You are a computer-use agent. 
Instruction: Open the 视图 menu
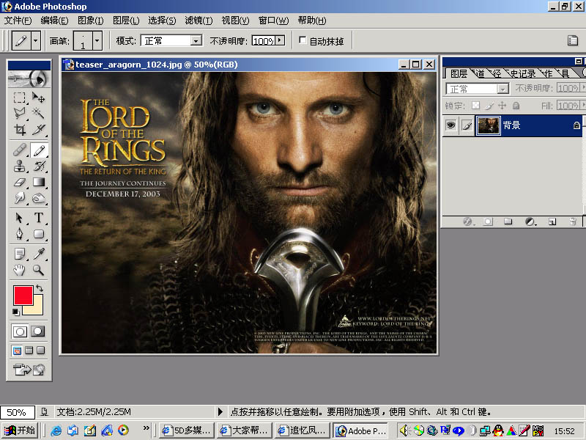235,21
